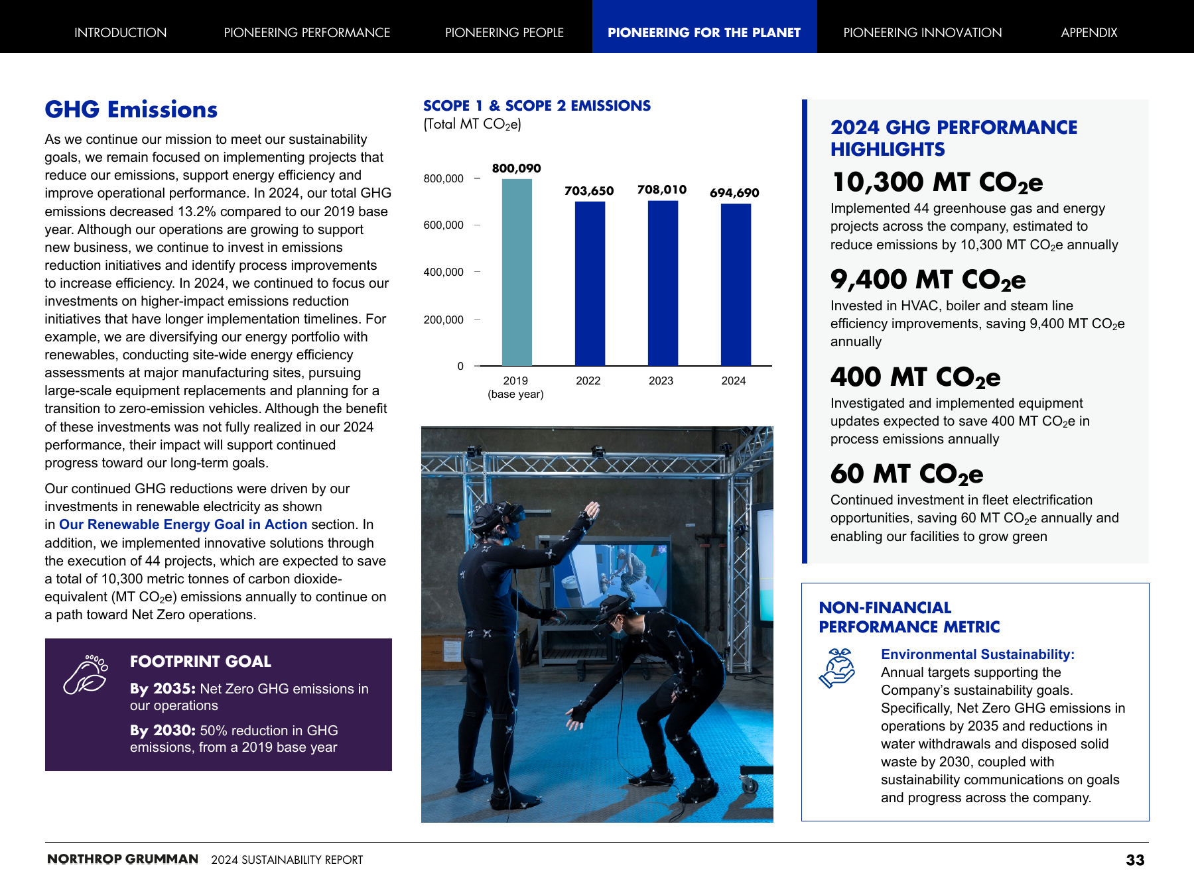Click the 9,400 MT CO2e figure
Viewport: 1194px width, 895px height.
point(928,280)
